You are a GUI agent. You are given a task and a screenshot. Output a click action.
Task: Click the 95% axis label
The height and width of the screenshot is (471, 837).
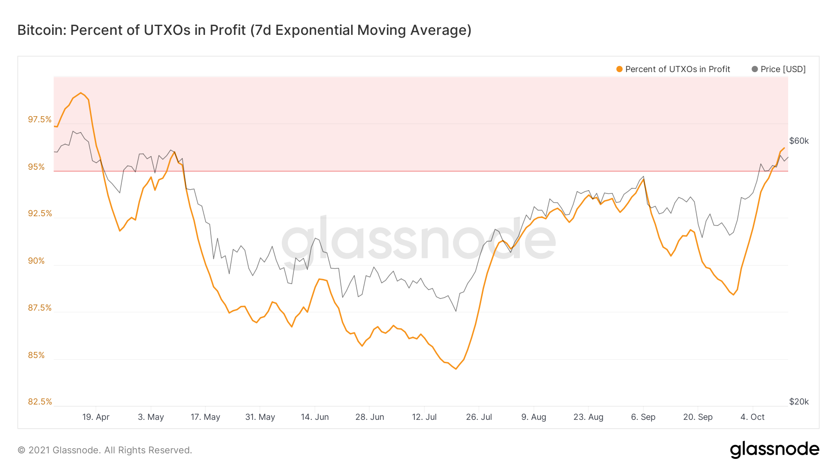tap(36, 167)
